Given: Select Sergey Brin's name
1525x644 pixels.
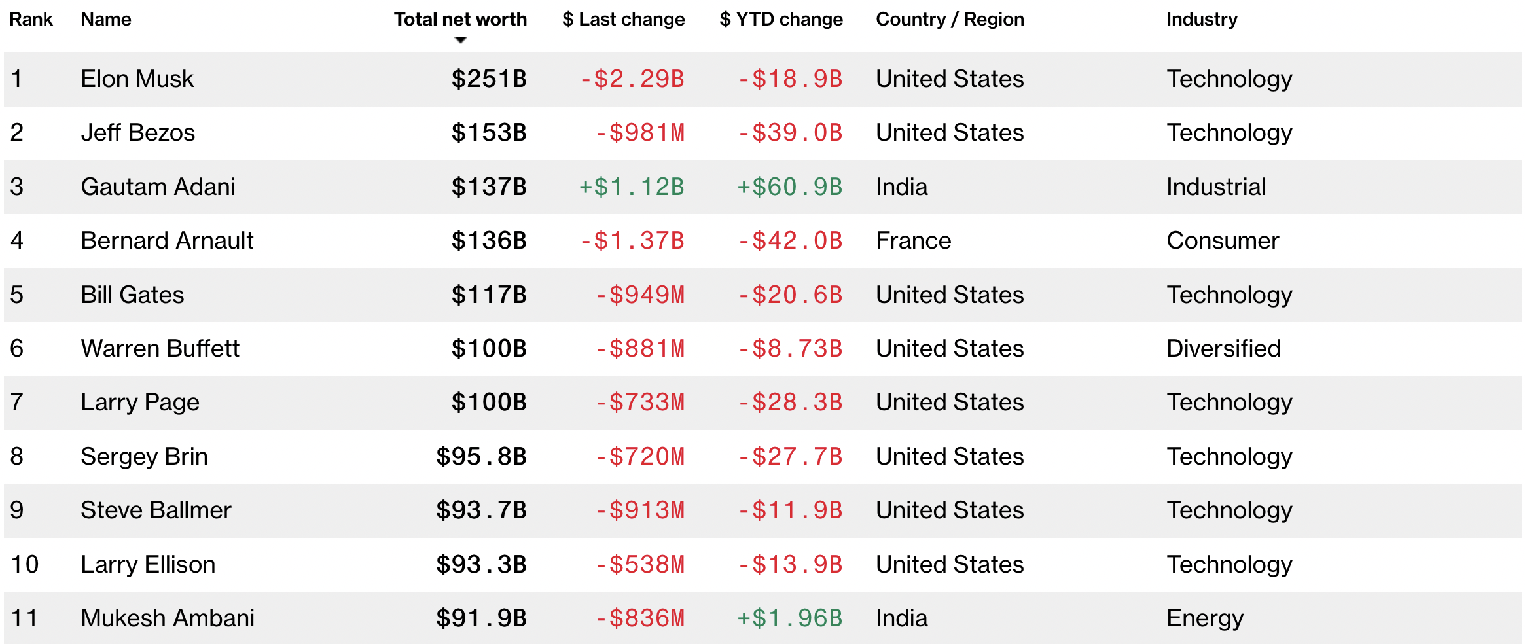Looking at the screenshot, I should tap(144, 457).
